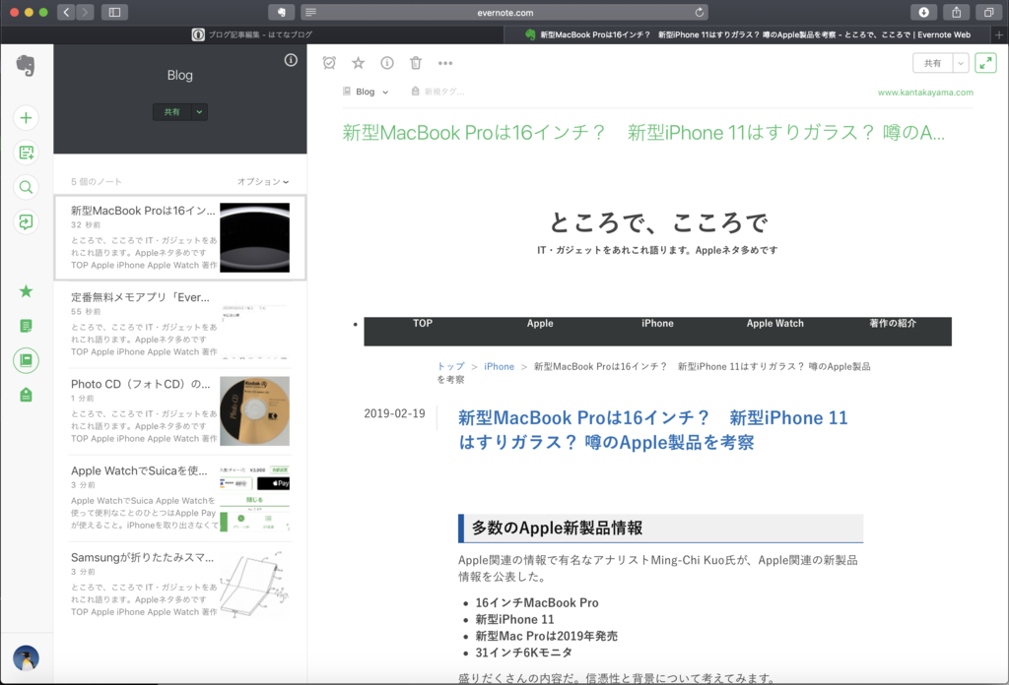The width and height of the screenshot is (1009, 685).
Task: Edit the green note title field
Action: [643, 132]
